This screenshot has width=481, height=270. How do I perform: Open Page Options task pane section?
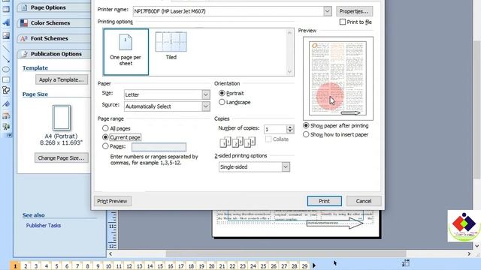click(54, 7)
